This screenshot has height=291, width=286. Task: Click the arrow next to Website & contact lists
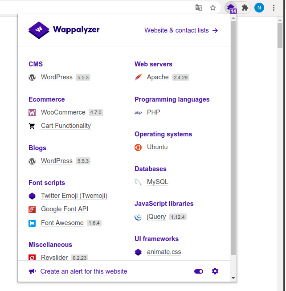click(215, 30)
